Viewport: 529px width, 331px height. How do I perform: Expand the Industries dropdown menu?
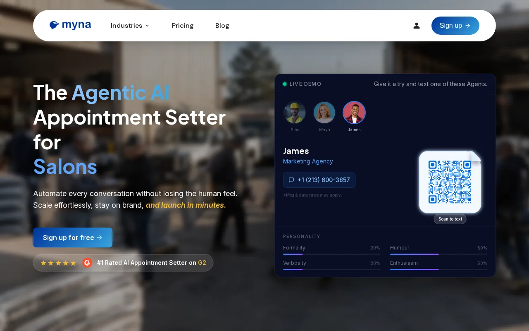click(130, 26)
